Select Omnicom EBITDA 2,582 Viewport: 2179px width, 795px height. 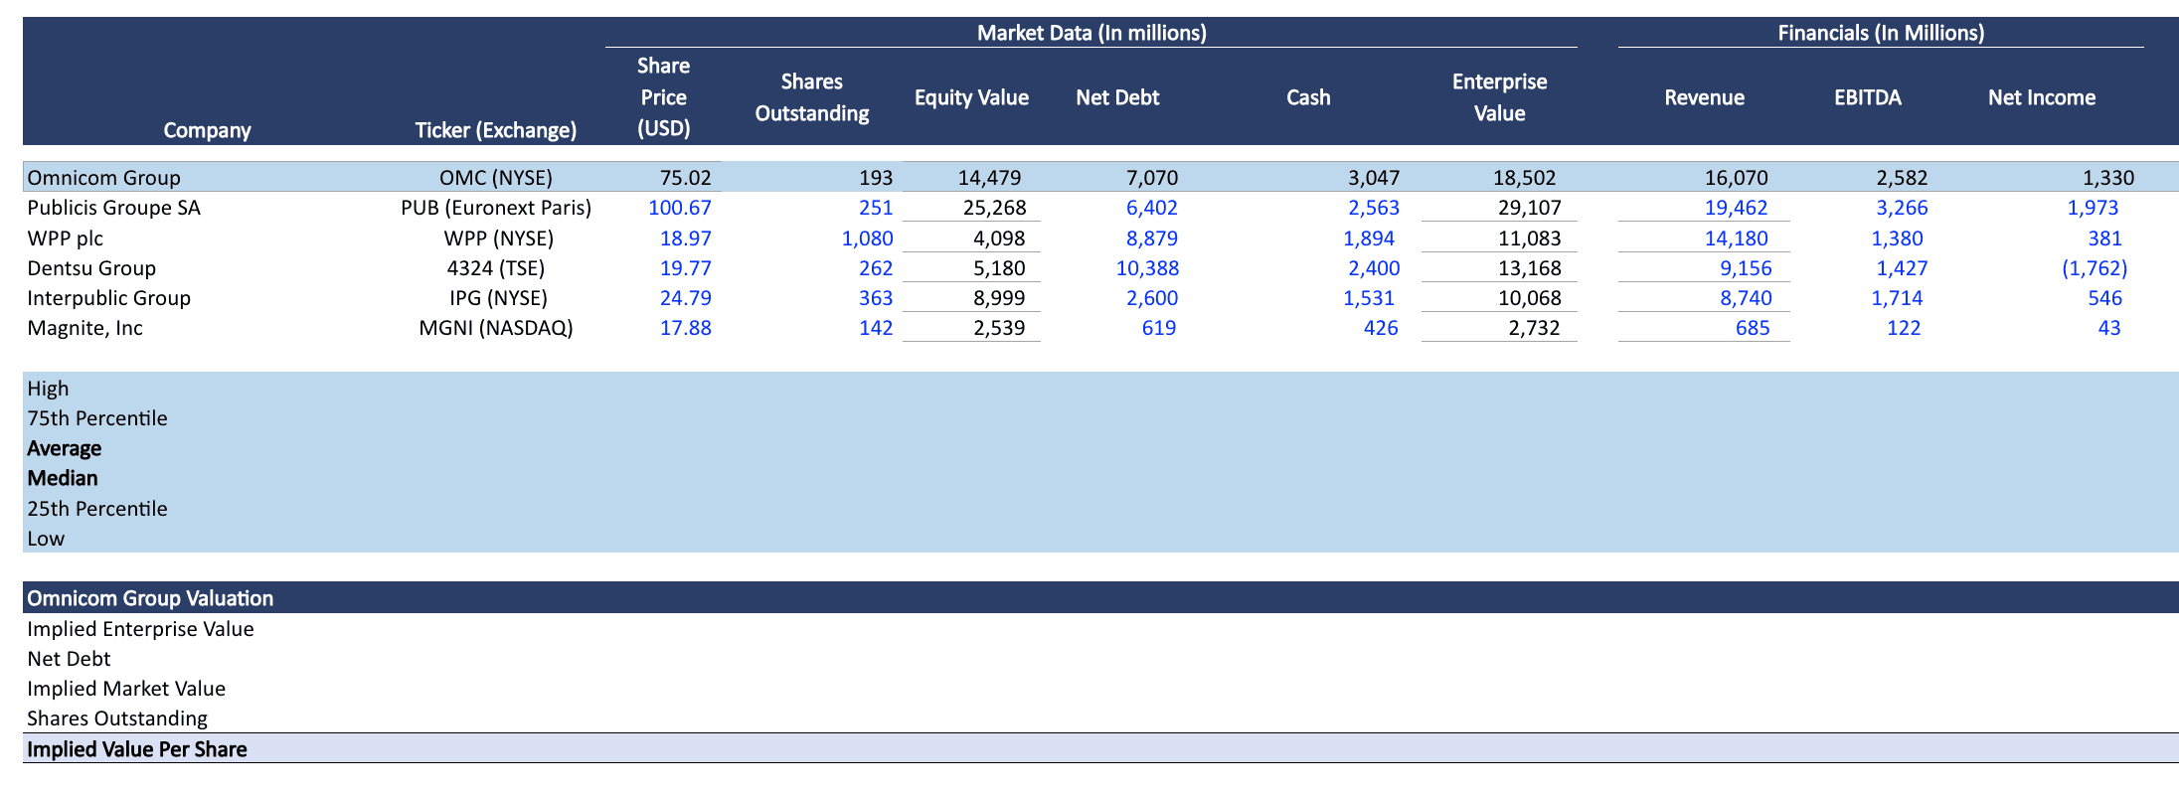[x=1902, y=178]
